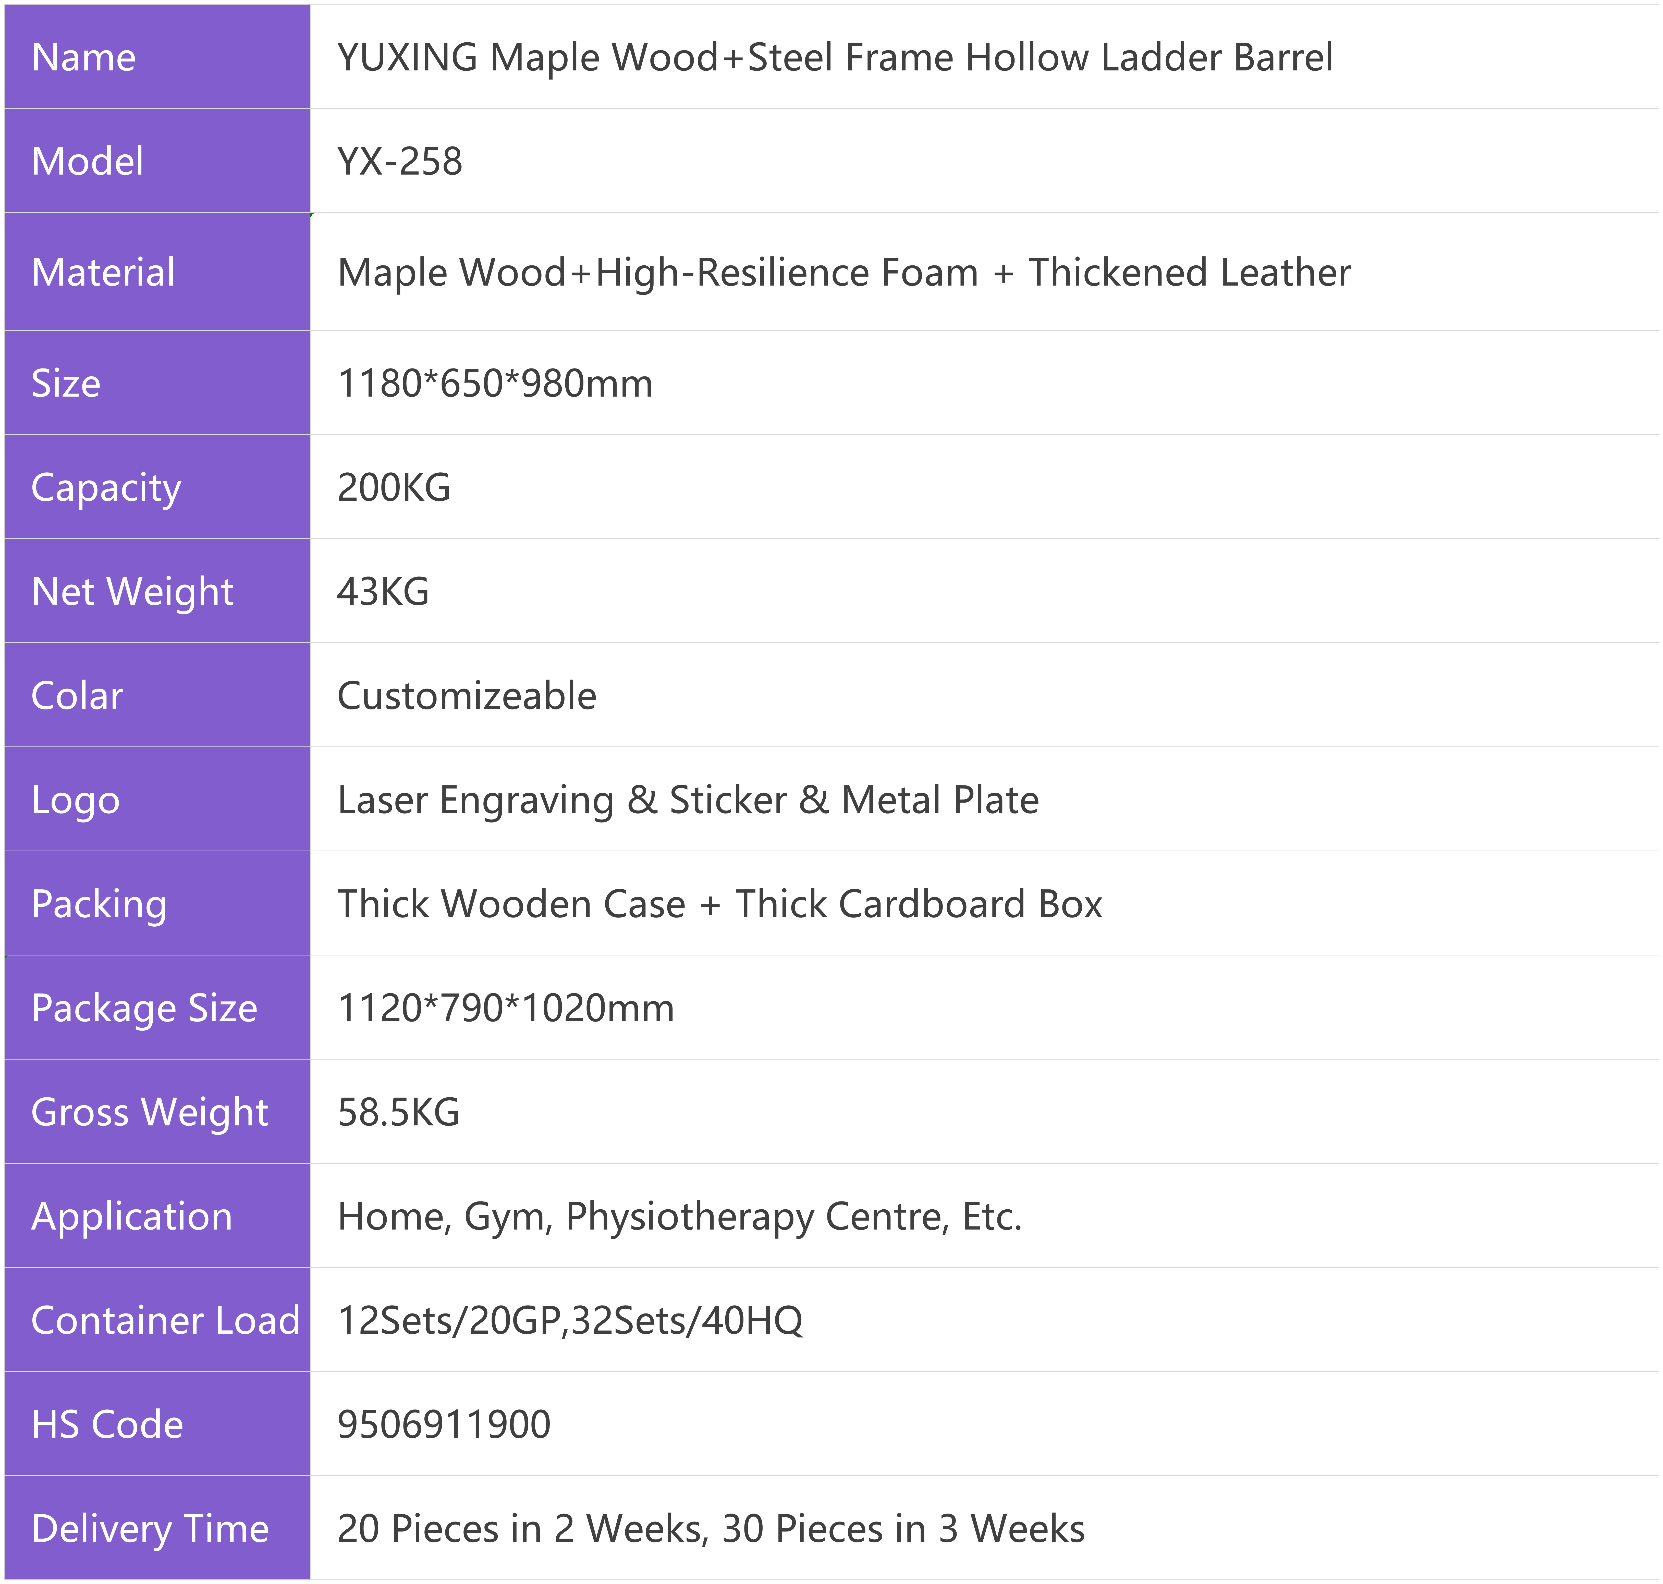Select the HS code '9506911900'
The height and width of the screenshot is (1584, 1663).
[x=444, y=1425]
